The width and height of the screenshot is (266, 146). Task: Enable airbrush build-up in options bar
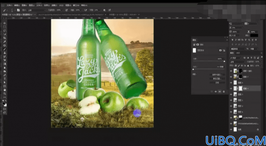[86, 10]
